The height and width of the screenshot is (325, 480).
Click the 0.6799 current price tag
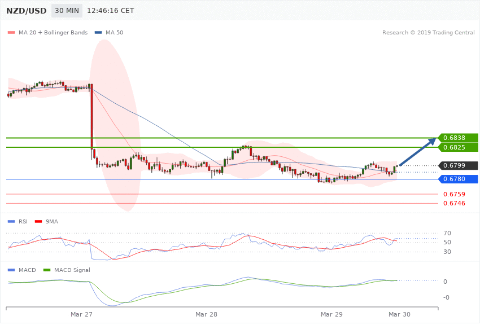point(458,165)
